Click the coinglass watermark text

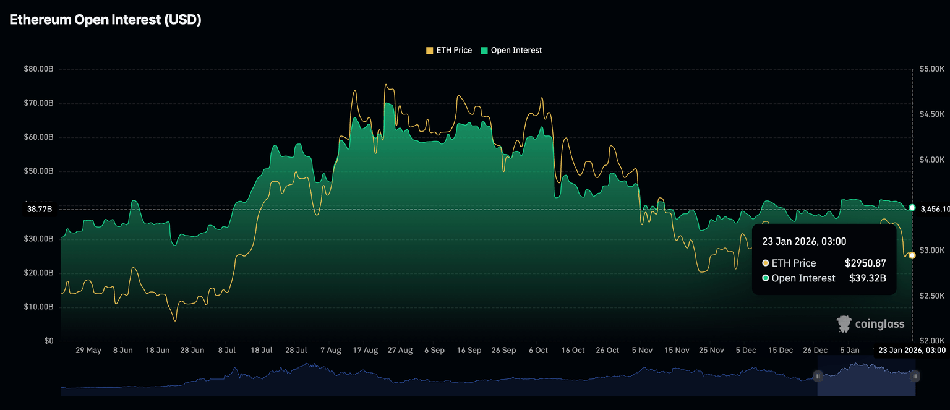tap(879, 324)
